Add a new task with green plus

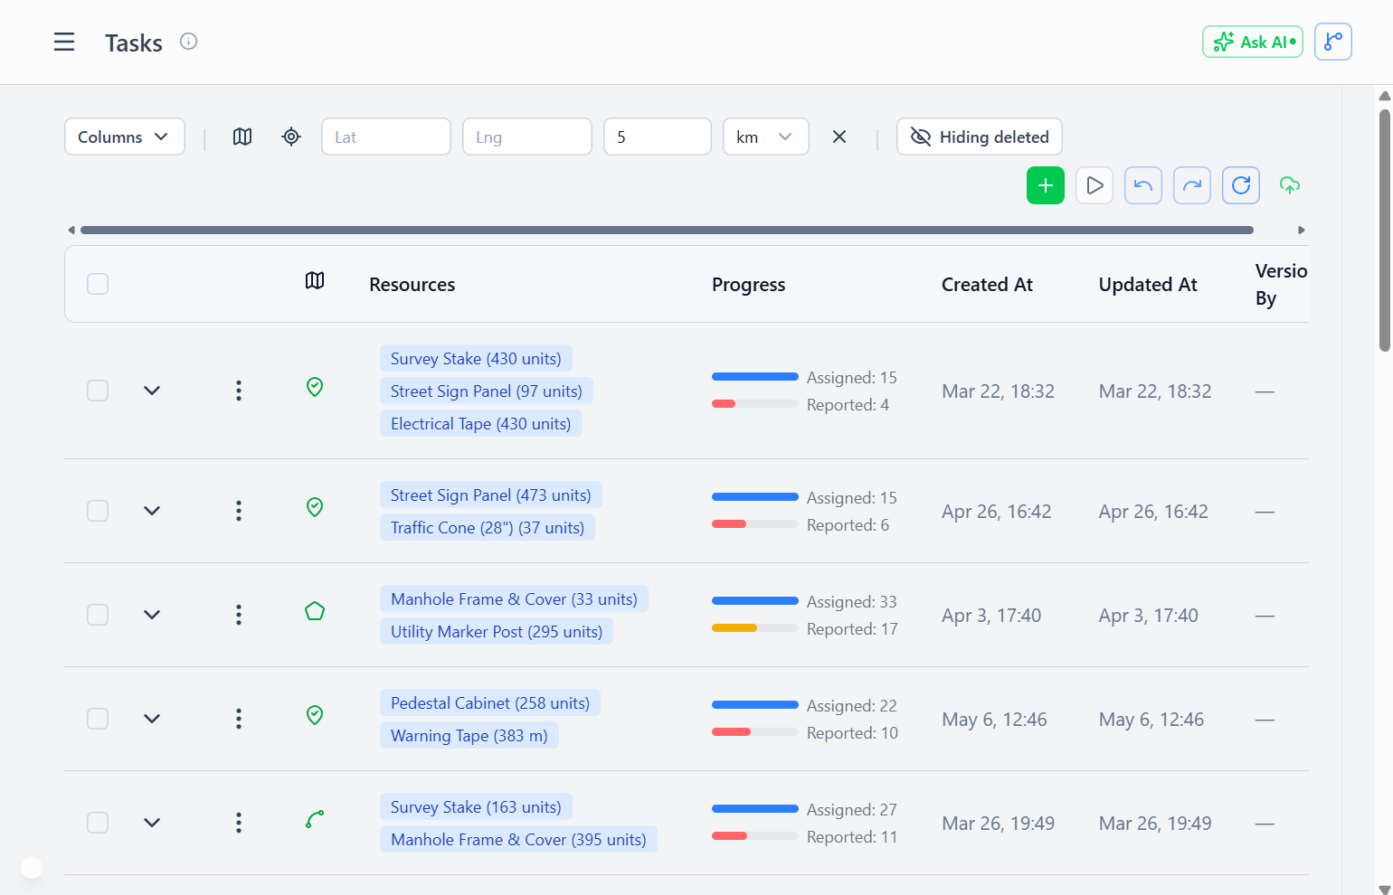point(1046,185)
